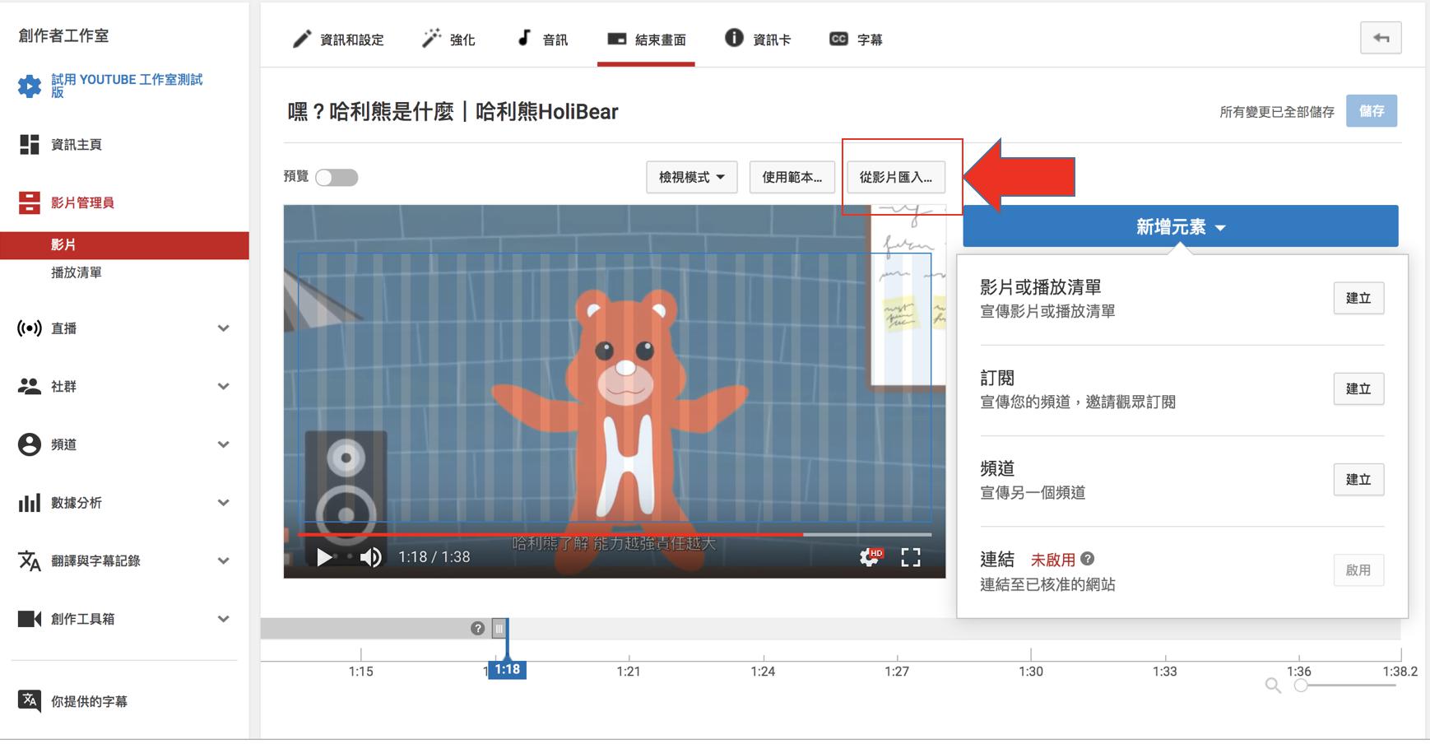Click the 從影片匯入 button
The height and width of the screenshot is (744, 1430).
[x=896, y=177]
